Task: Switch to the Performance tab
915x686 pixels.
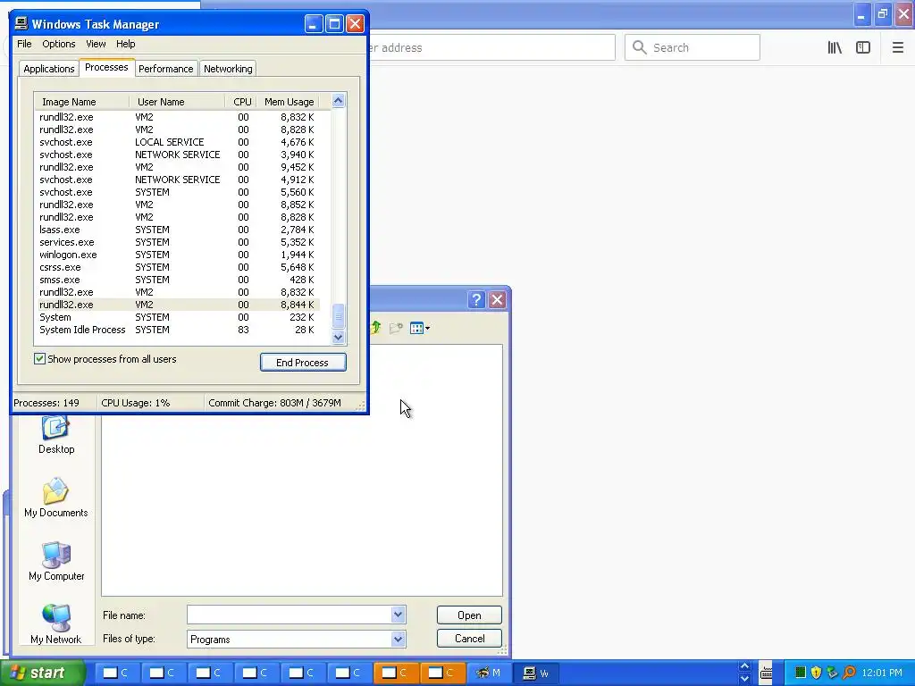Action: click(x=165, y=68)
